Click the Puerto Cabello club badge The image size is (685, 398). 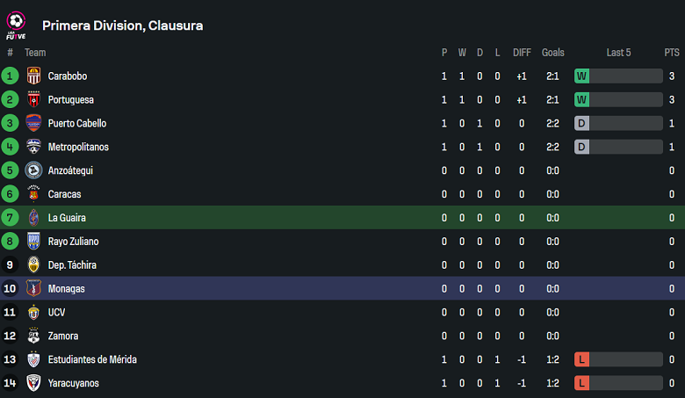[34, 124]
